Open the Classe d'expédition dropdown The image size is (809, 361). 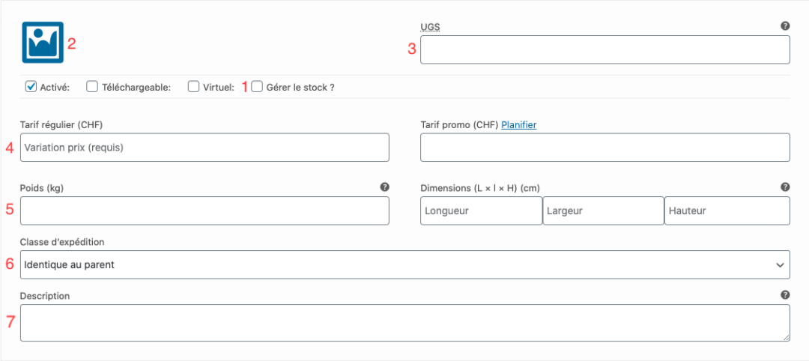pyautogui.click(x=405, y=264)
